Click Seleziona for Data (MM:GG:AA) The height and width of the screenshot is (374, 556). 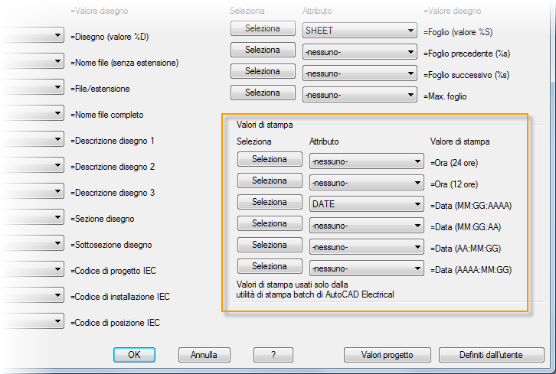tap(270, 224)
